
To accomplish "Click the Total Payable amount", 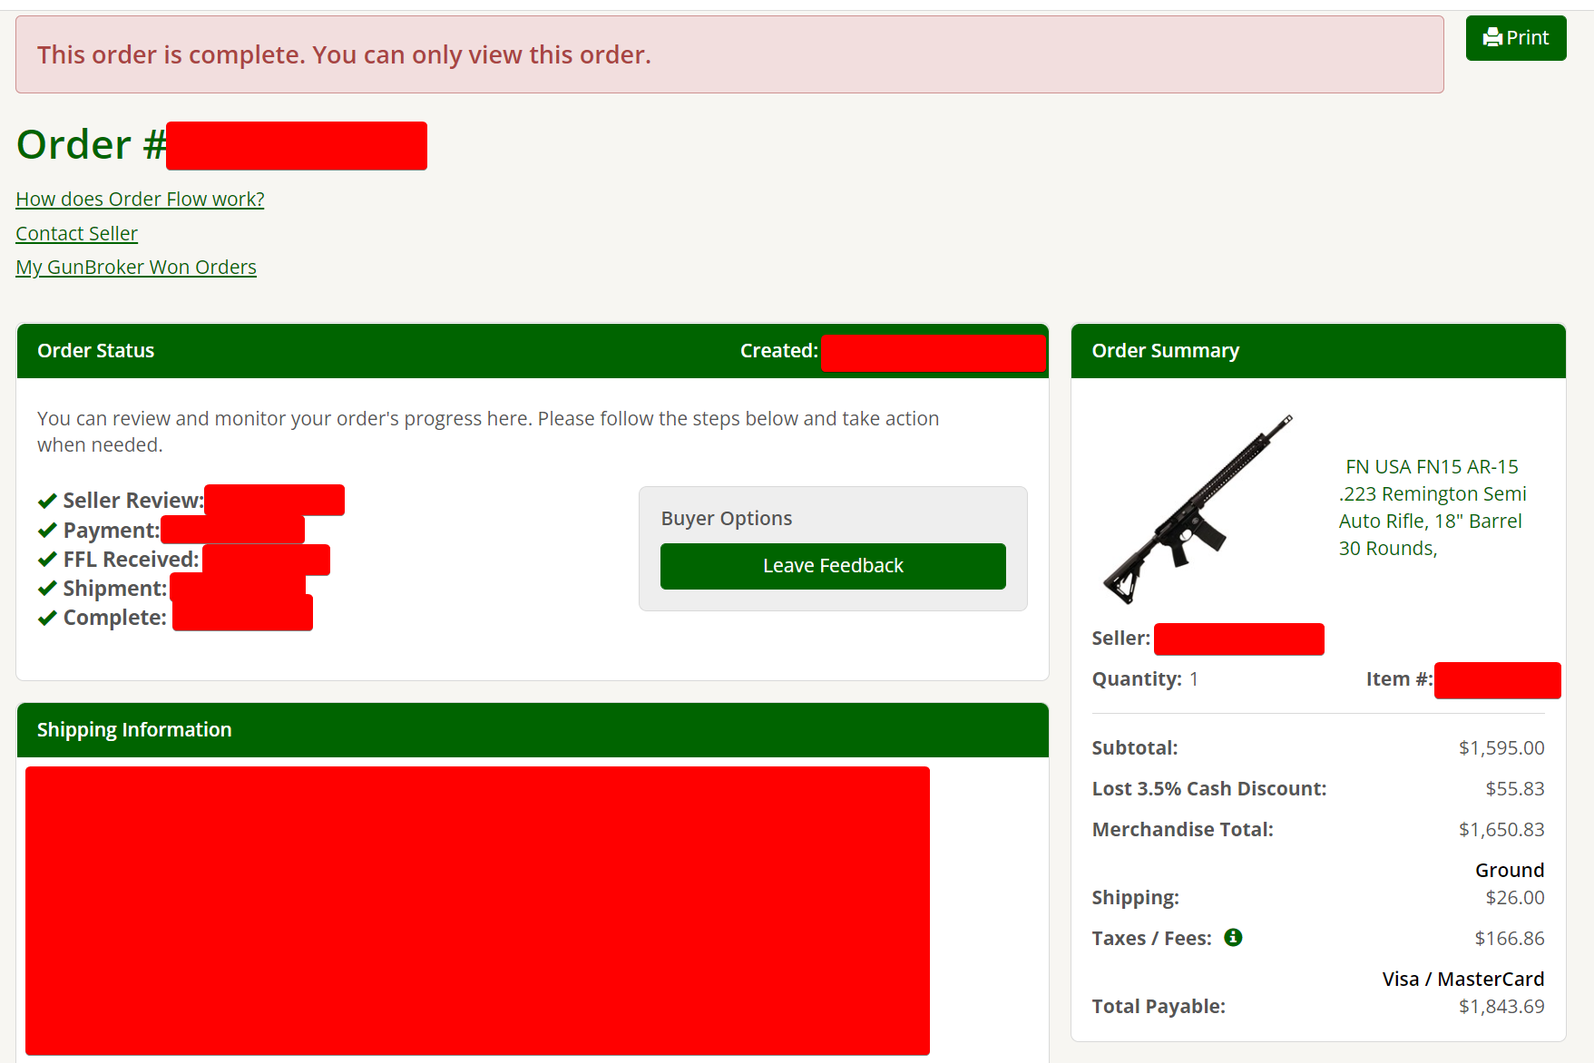I will (x=1501, y=1006).
